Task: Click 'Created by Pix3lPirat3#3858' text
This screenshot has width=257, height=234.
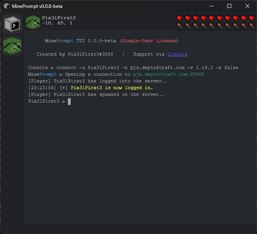Action: [x=75, y=54]
